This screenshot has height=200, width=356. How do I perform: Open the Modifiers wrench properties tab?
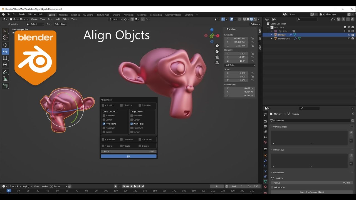[265, 161]
